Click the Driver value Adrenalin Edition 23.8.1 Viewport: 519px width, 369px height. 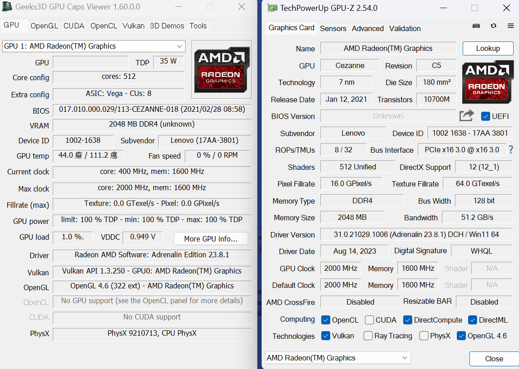(x=152, y=255)
